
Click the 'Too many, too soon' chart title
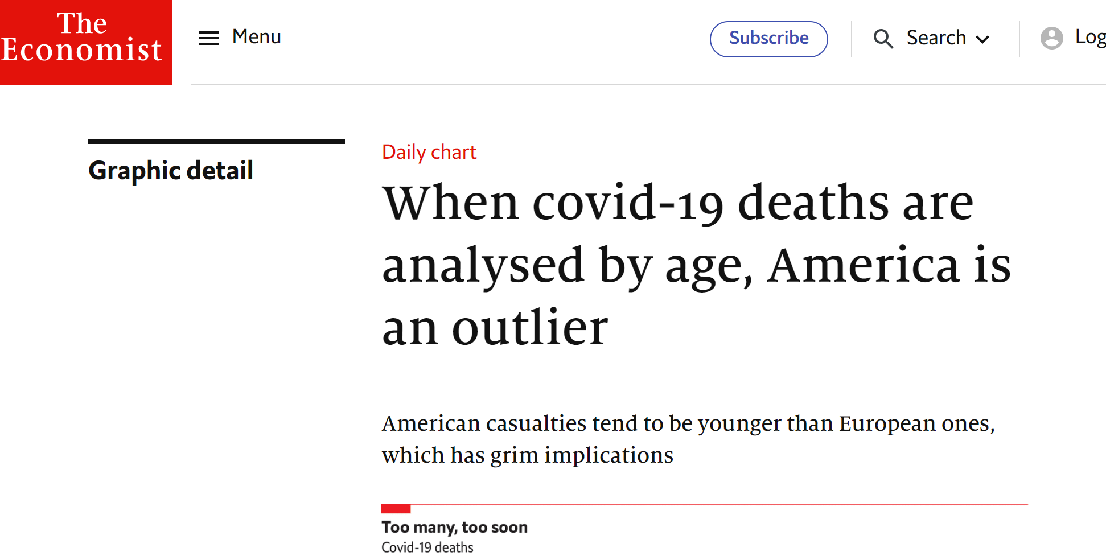(454, 527)
